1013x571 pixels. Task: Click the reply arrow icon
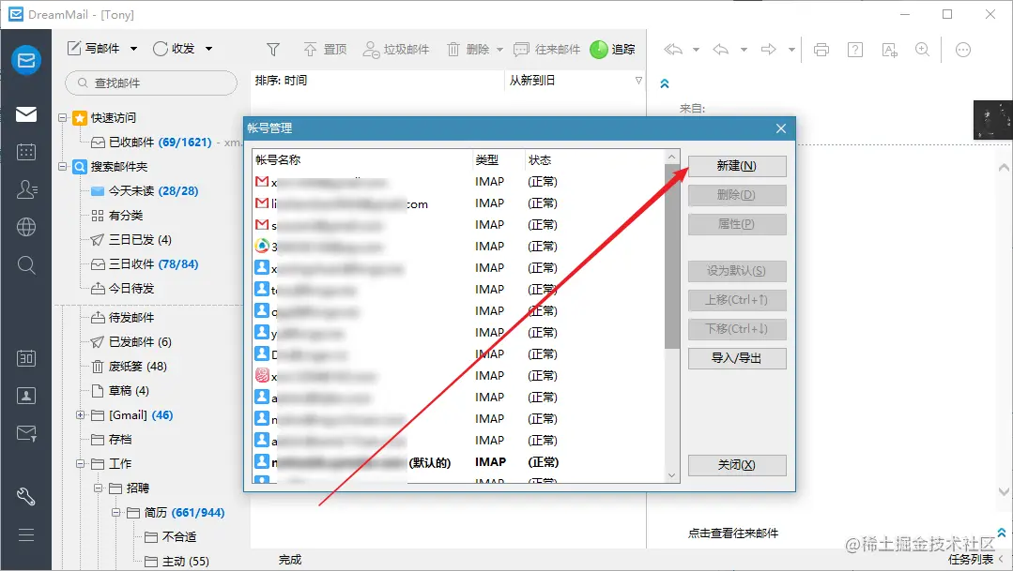[x=721, y=49]
